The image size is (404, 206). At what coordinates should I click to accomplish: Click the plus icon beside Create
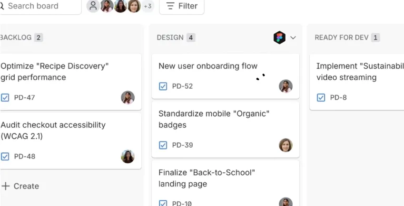pos(5,186)
